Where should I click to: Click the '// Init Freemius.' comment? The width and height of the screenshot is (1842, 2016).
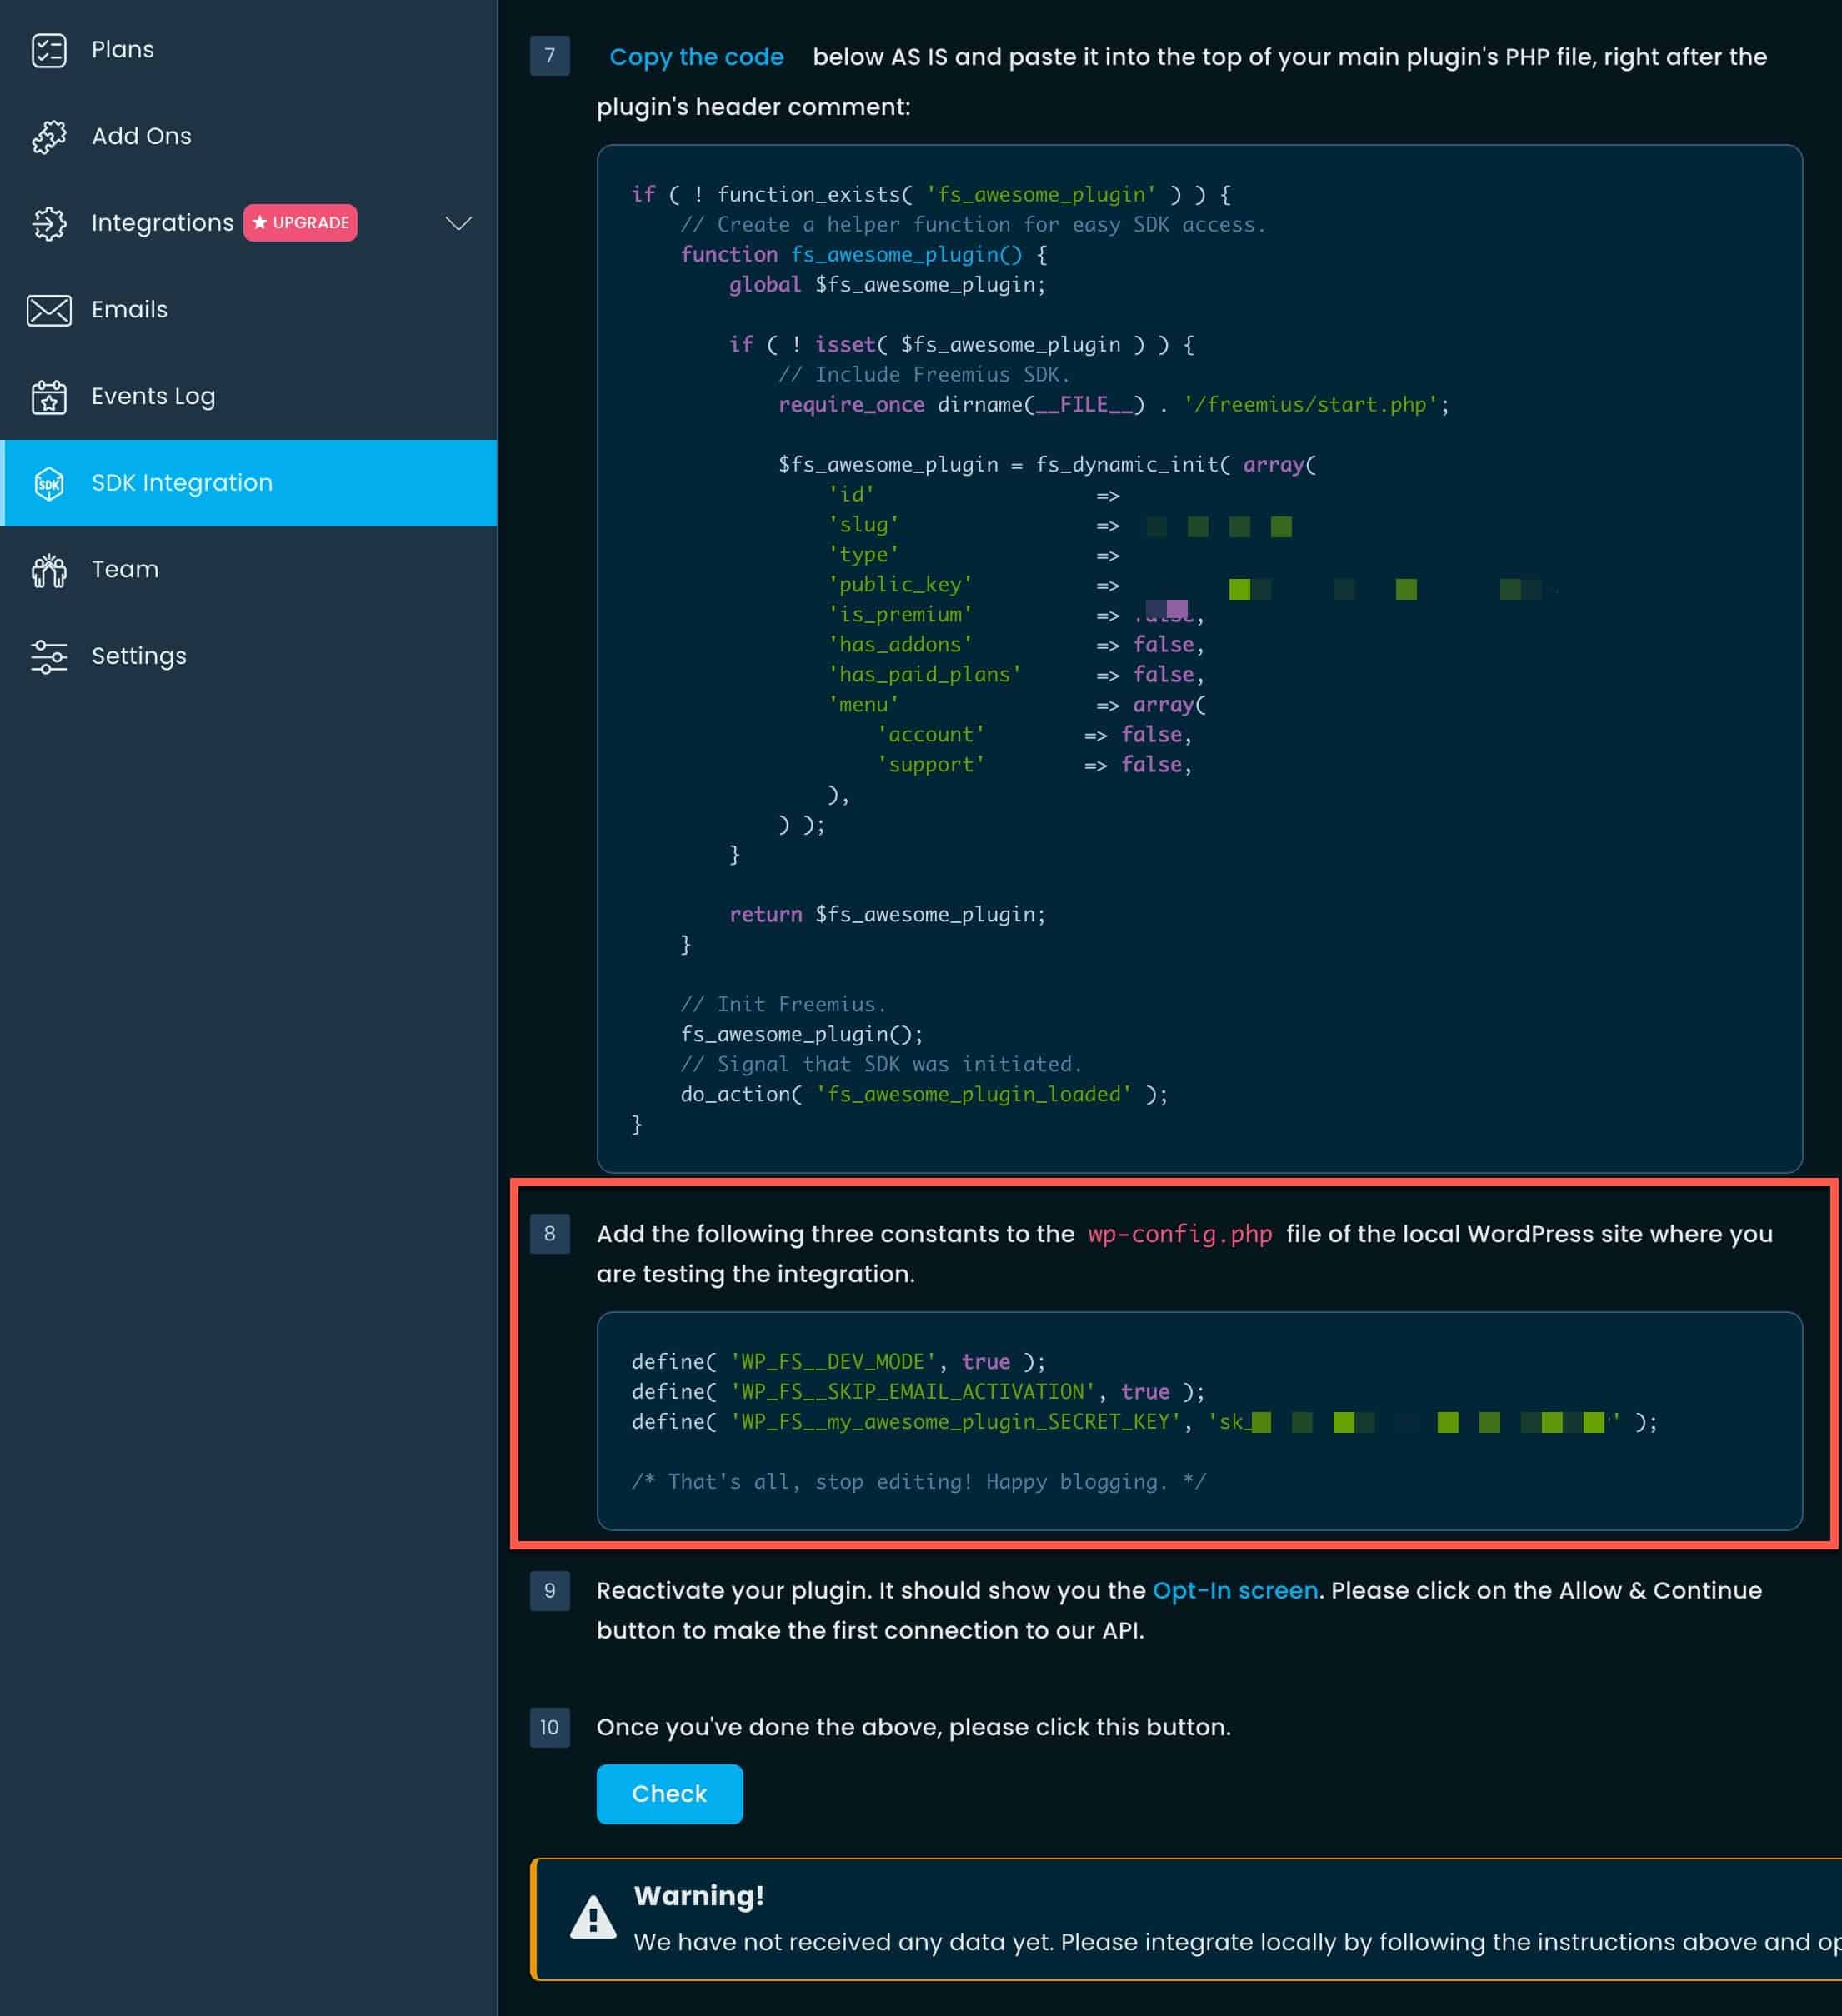click(x=783, y=1005)
